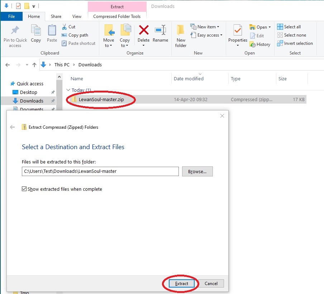
Task: Choose Copy path in the ribbon
Action: point(75,35)
